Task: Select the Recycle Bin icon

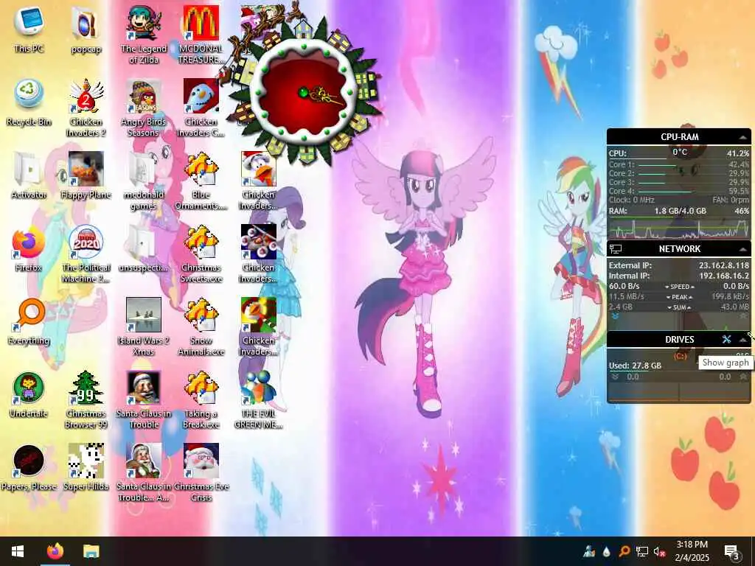Action: click(x=29, y=102)
